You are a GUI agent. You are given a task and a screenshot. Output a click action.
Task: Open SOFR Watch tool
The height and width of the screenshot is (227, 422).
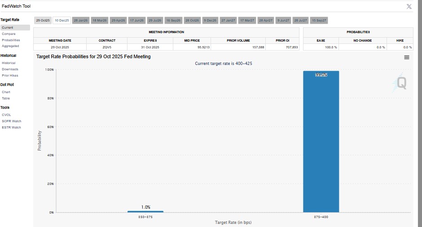(11, 121)
